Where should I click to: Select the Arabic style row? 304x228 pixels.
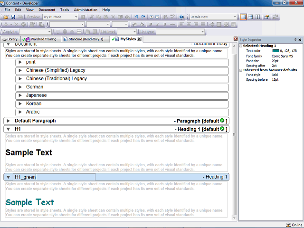coord(122,113)
